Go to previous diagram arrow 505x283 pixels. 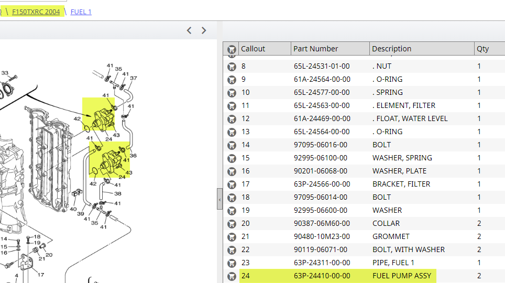(189, 30)
